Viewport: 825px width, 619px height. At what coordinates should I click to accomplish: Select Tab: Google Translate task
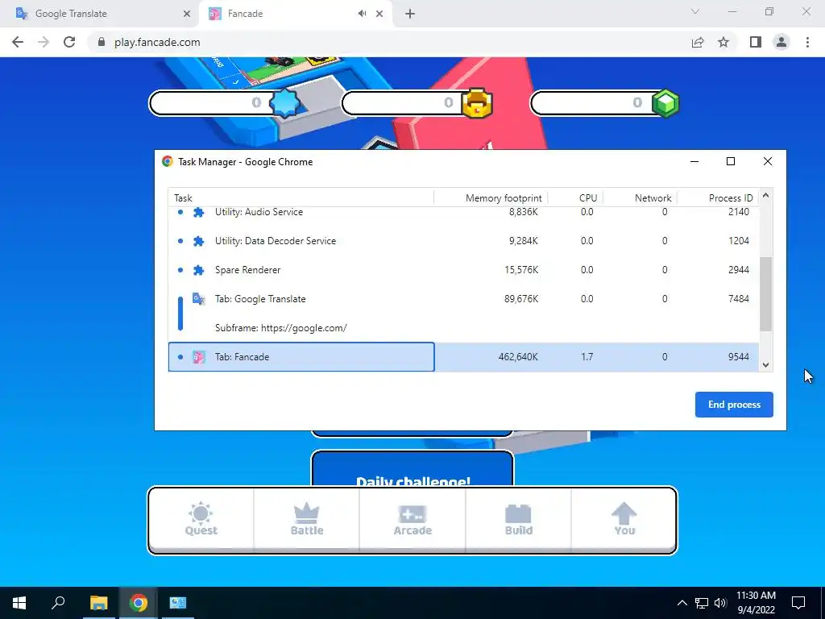click(463, 299)
